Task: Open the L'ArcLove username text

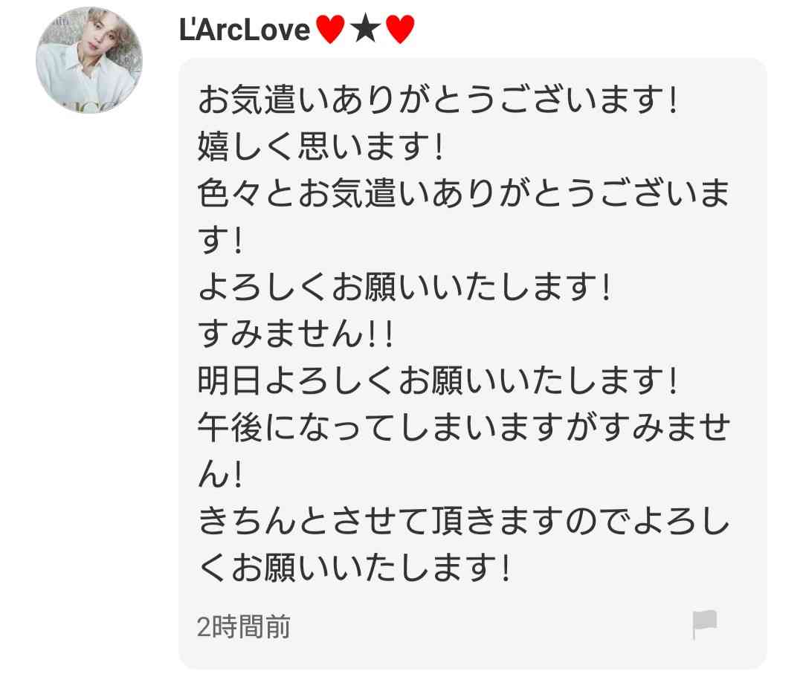Action: [x=245, y=30]
